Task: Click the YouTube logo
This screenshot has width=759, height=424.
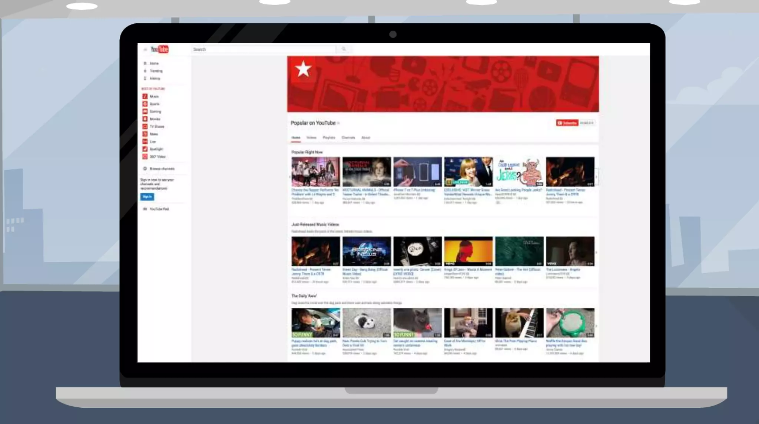Action: point(159,49)
